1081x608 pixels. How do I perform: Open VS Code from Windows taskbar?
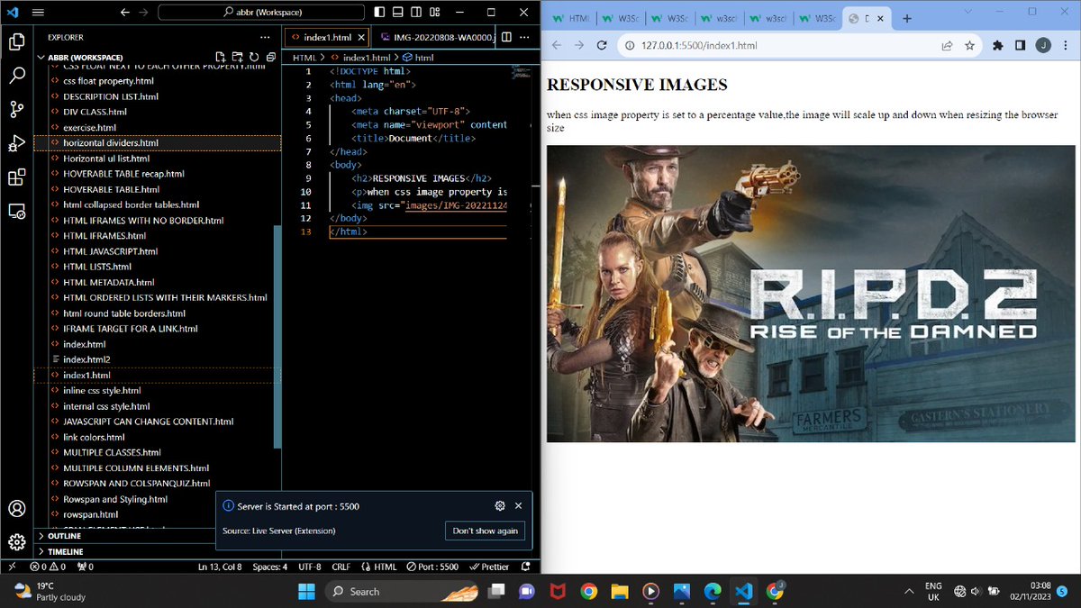click(743, 591)
